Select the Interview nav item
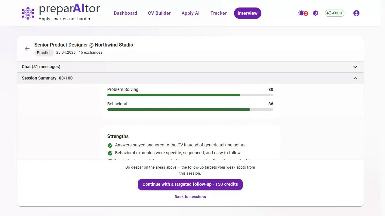Viewport: 385px width, 216px height. point(248,13)
